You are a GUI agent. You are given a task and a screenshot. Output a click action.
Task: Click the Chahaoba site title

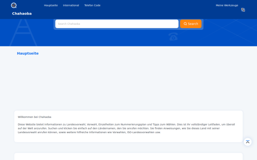point(22,14)
